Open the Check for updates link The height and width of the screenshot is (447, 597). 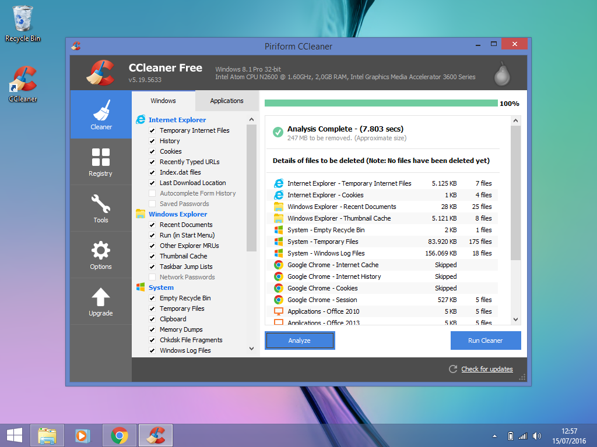[x=487, y=369]
